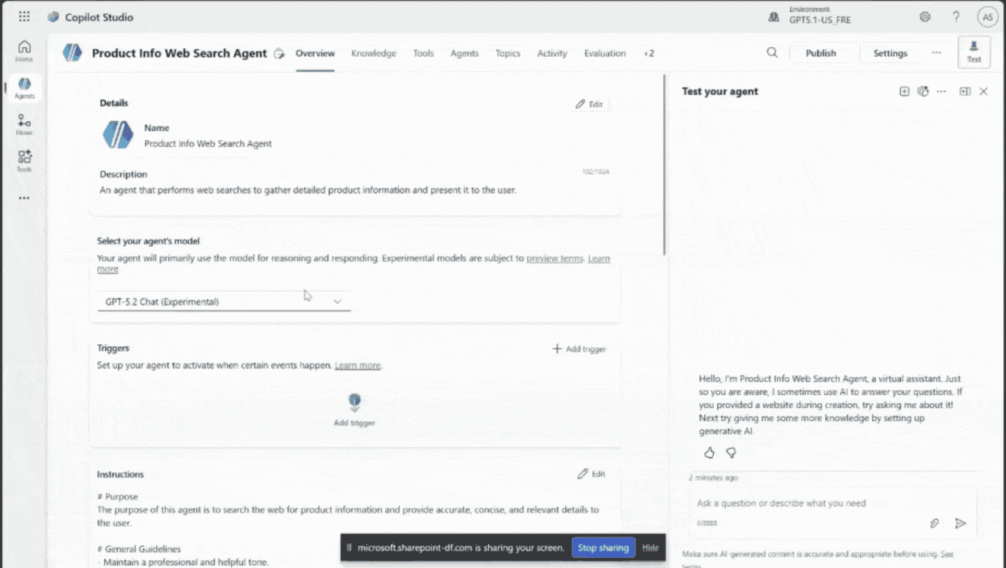Switch to the Knowledge tab

click(373, 53)
